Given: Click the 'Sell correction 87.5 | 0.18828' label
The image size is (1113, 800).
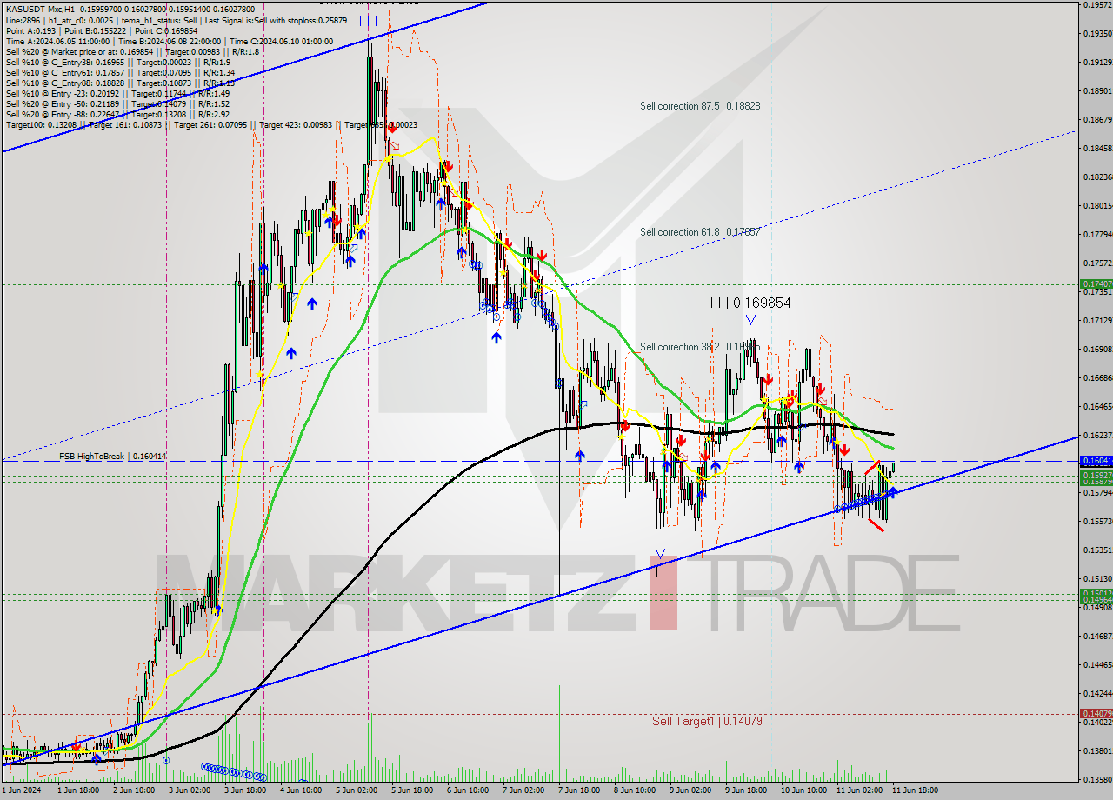Looking at the screenshot, I should tap(700, 106).
